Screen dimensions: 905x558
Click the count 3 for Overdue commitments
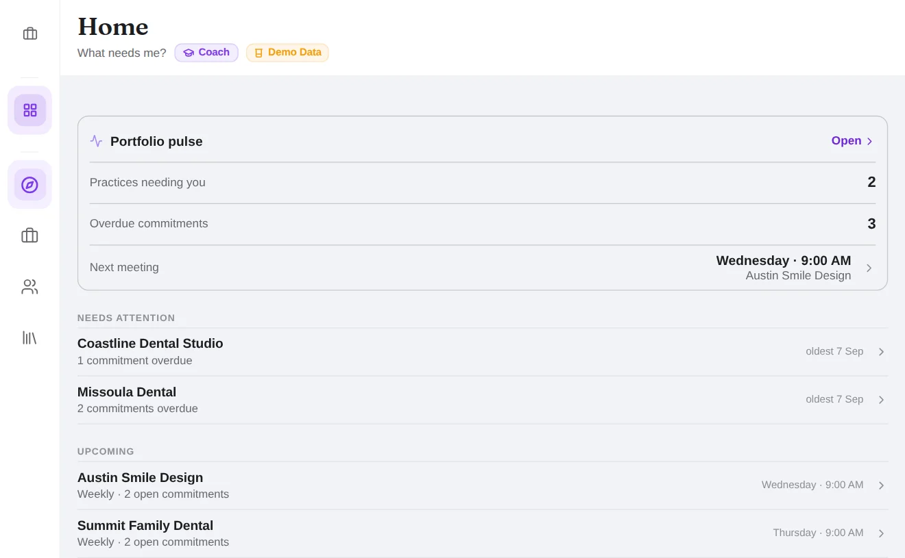click(871, 224)
